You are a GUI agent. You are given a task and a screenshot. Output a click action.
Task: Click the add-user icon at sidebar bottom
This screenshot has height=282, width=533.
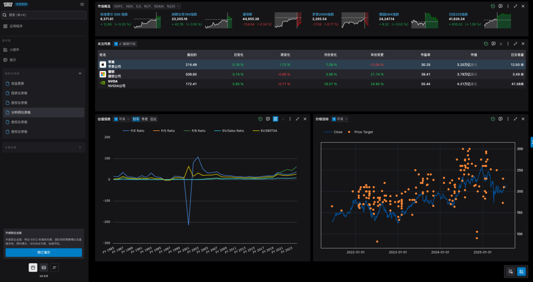point(54,268)
